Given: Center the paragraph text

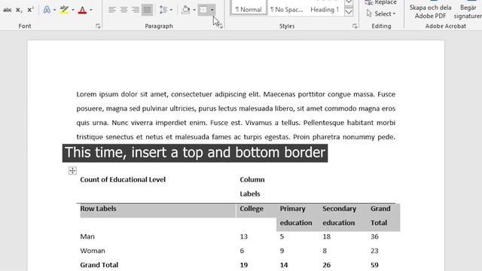Looking at the screenshot, I should (124, 10).
